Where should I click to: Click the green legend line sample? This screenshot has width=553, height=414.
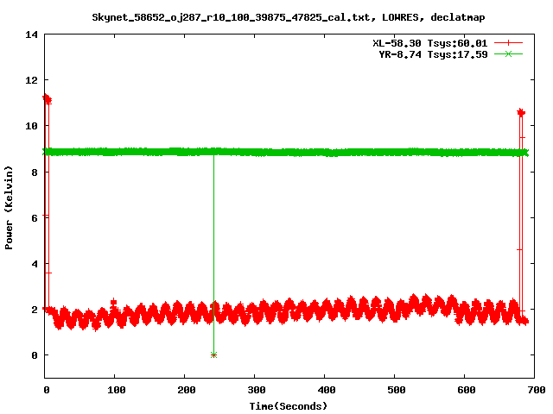pyautogui.click(x=508, y=53)
